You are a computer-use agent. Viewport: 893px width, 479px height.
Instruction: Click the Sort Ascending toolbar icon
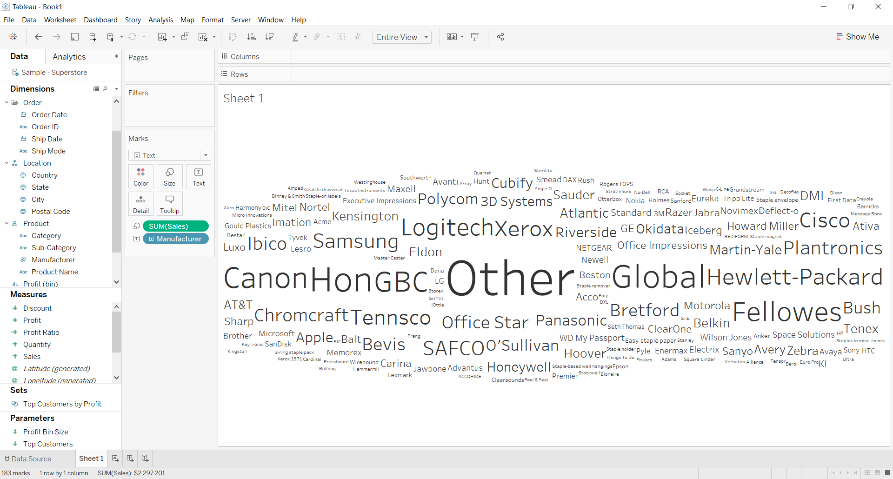pos(251,37)
